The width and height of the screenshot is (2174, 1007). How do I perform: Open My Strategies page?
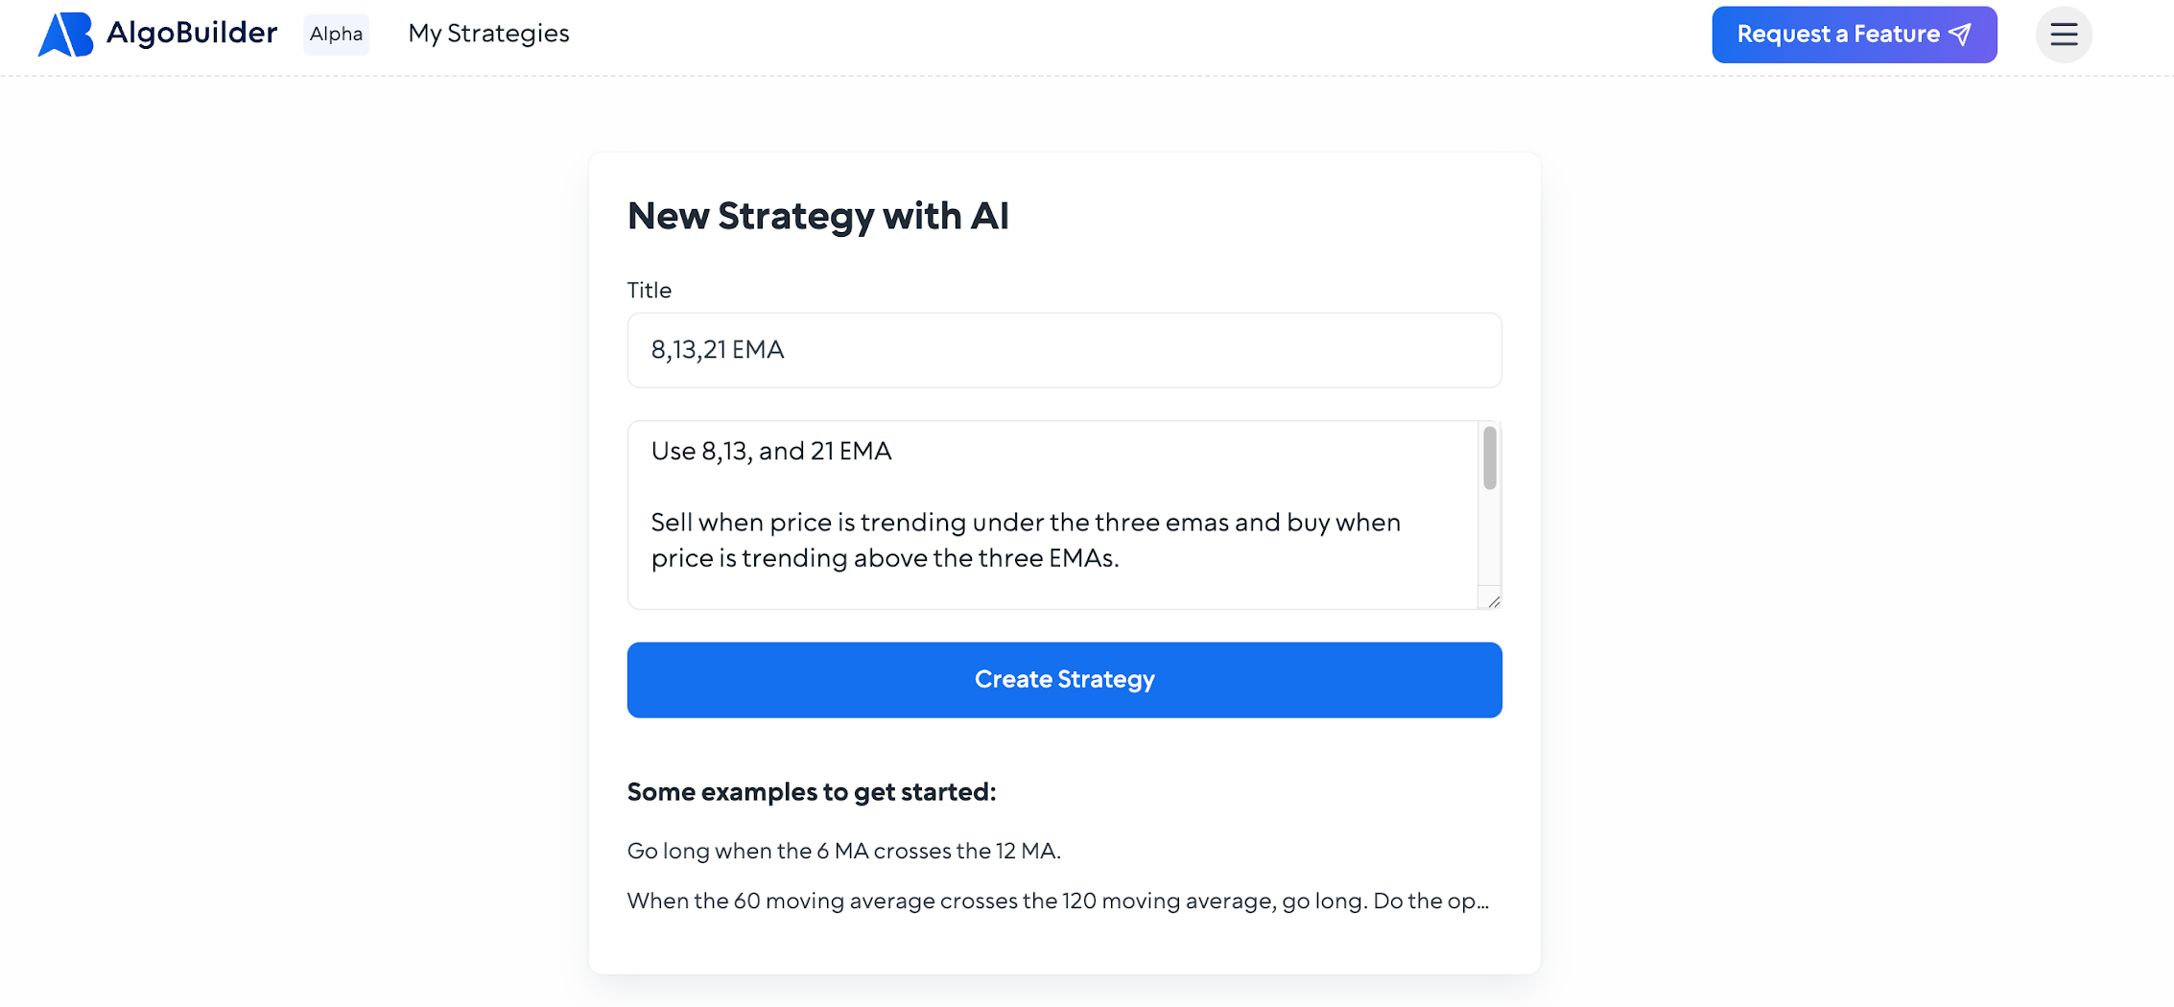pyautogui.click(x=488, y=34)
